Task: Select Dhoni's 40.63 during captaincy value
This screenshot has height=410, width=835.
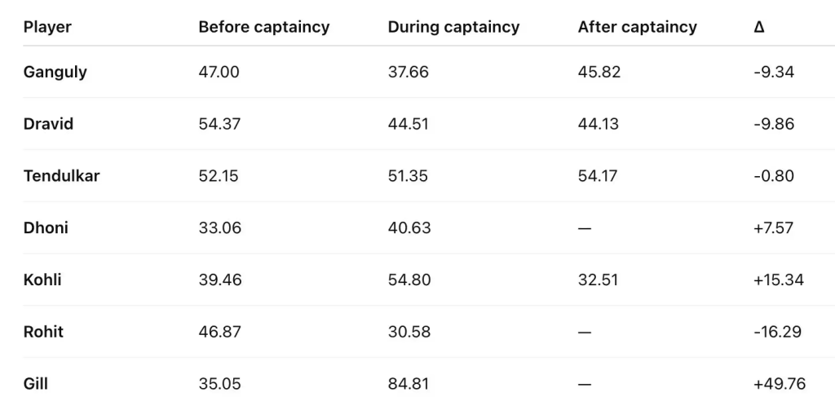Action: pyautogui.click(x=409, y=227)
